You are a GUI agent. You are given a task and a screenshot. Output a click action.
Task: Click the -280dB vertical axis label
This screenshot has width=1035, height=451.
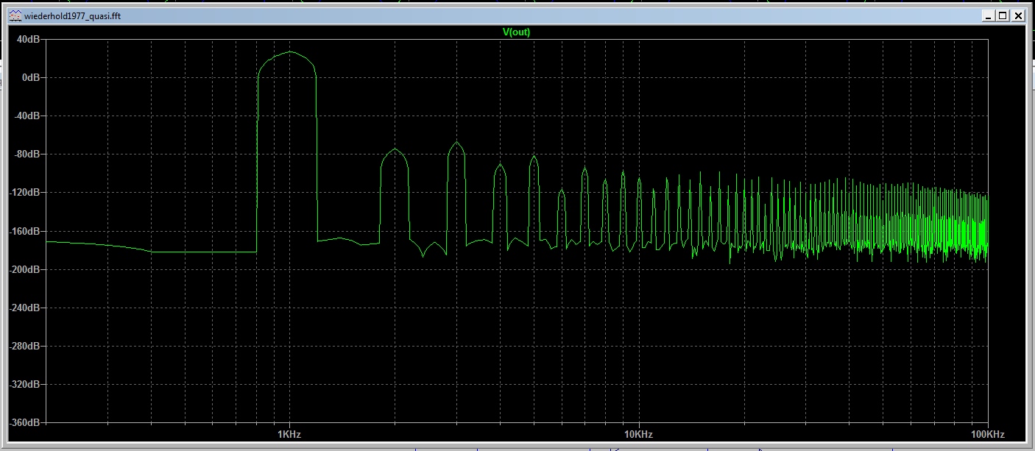click(24, 346)
